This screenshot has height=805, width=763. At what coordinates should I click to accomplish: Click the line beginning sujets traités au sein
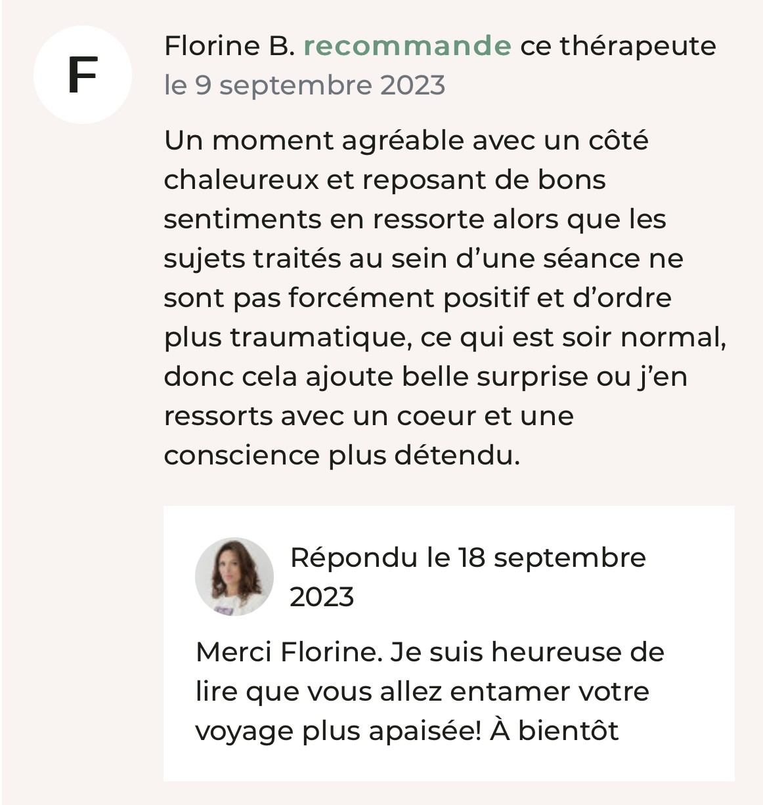[x=424, y=258]
